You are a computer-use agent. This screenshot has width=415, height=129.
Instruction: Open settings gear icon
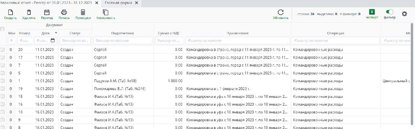click(404, 14)
